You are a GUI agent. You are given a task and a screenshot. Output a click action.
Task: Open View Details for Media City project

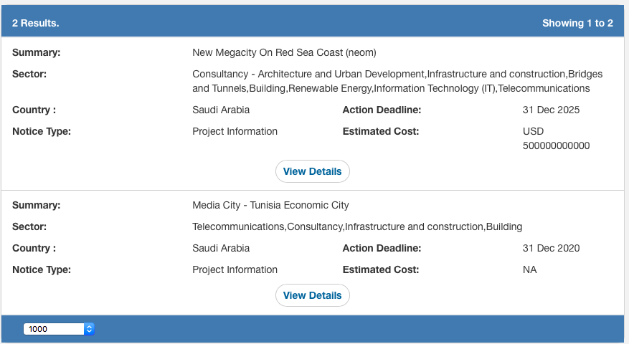[x=313, y=295]
